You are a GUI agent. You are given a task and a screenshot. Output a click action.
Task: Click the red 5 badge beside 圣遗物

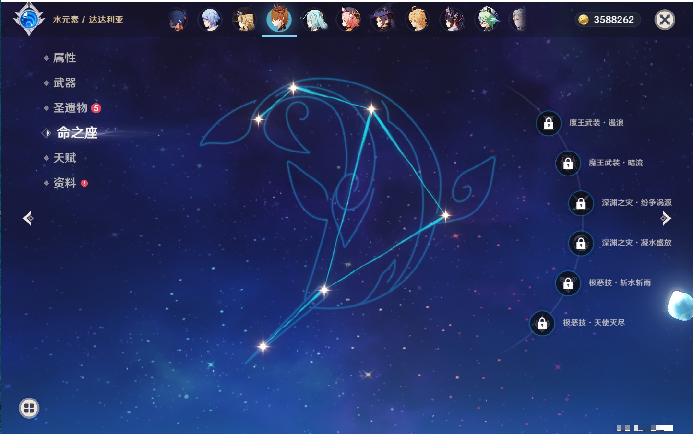96,108
